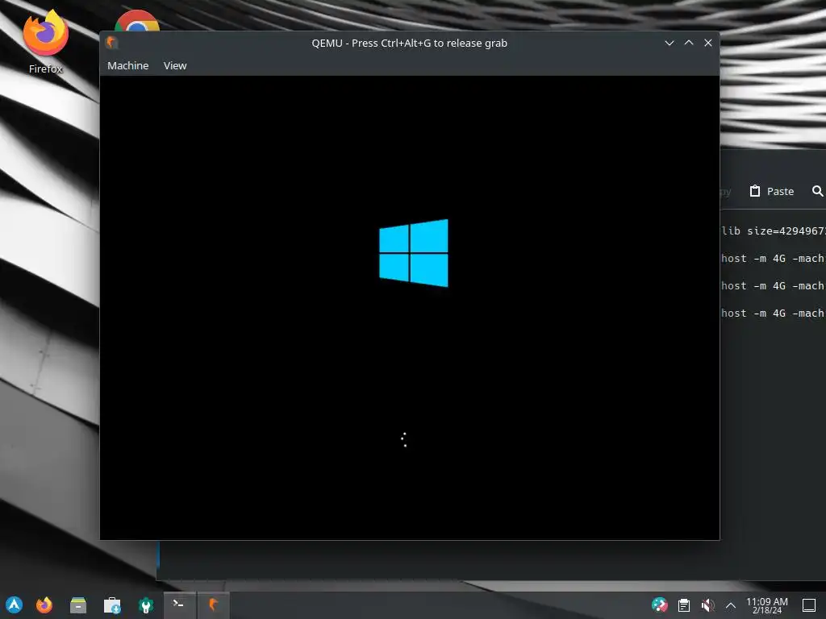The width and height of the screenshot is (826, 619).
Task: Open the clipboard tray icon
Action: tap(684, 605)
